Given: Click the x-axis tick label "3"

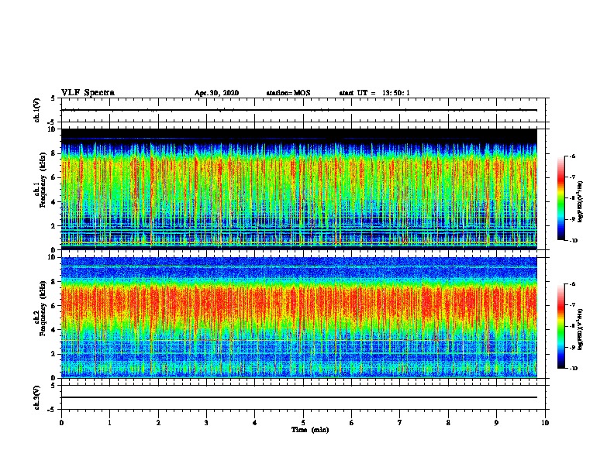Looking at the screenshot, I should tap(206, 423).
